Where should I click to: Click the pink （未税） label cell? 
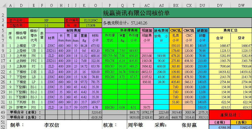click(x=220, y=122)
